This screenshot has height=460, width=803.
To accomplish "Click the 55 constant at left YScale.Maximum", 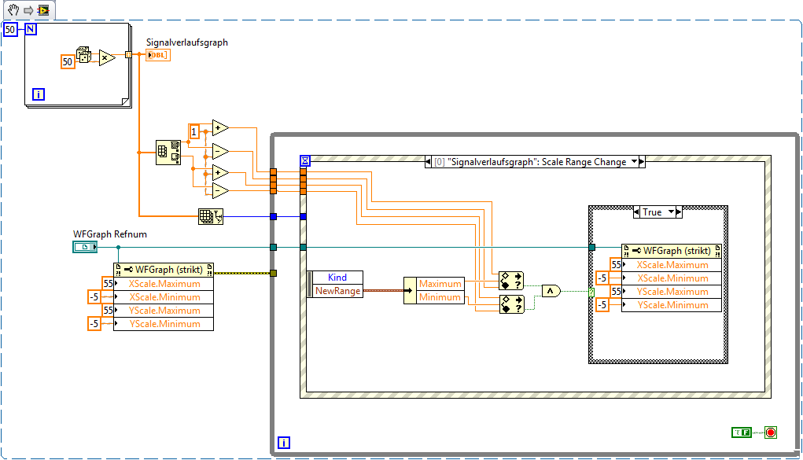I will [108, 310].
